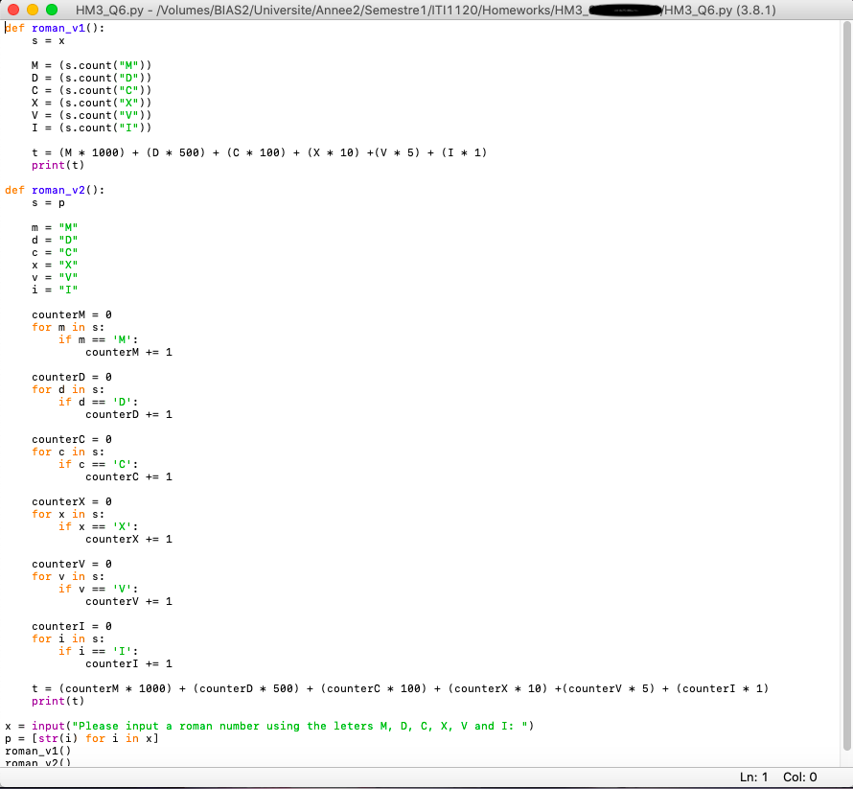Click the s = p assignment line
The width and height of the screenshot is (853, 789).
(48, 202)
